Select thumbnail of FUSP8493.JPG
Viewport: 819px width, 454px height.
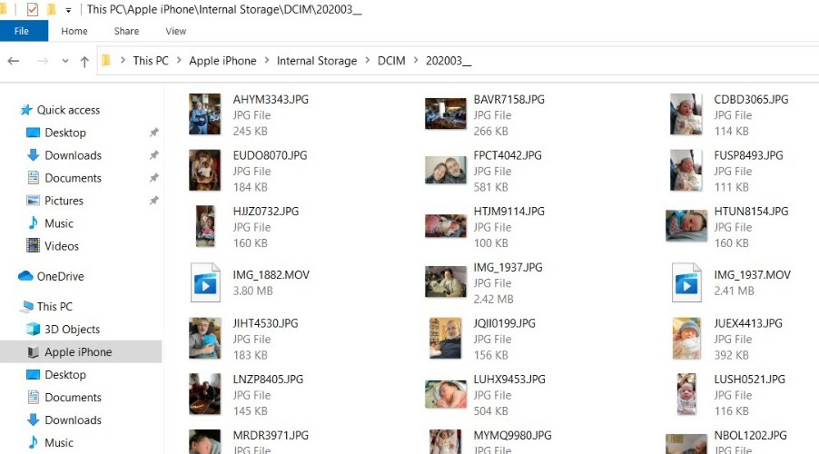686,171
